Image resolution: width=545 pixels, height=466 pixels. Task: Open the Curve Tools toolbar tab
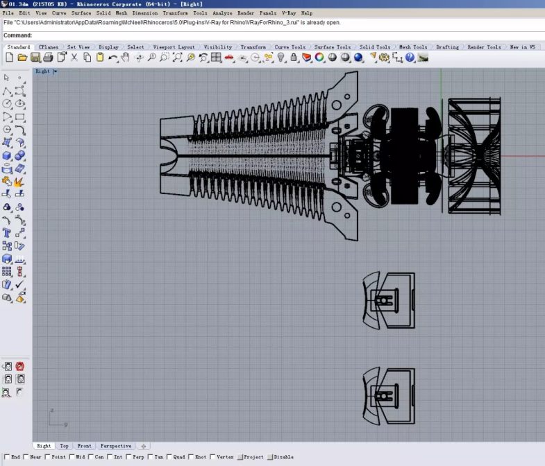point(290,47)
